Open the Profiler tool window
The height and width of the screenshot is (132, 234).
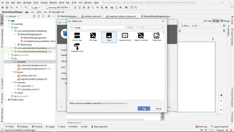[73, 126]
